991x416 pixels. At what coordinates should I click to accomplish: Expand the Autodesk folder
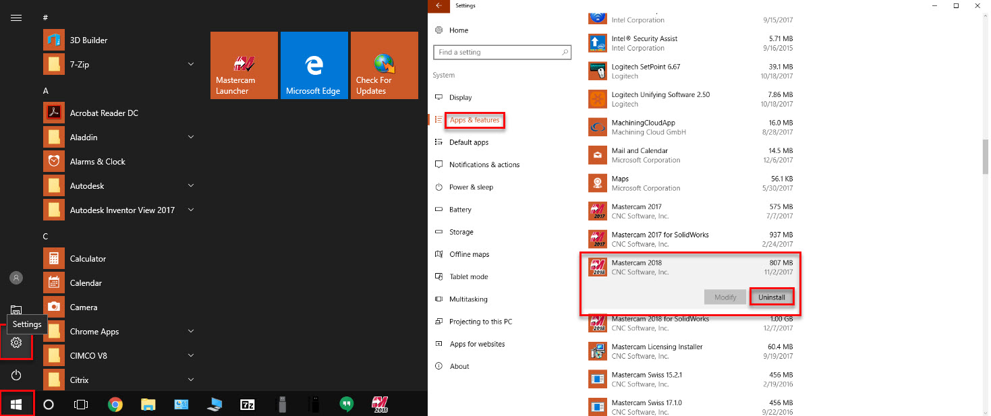(x=191, y=186)
